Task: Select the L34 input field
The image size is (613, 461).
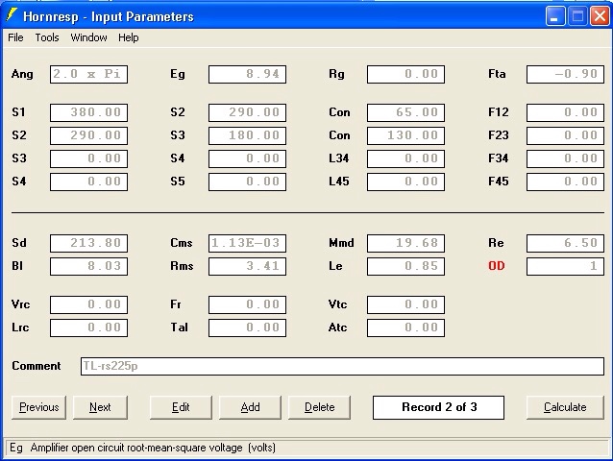Action: click(x=405, y=158)
